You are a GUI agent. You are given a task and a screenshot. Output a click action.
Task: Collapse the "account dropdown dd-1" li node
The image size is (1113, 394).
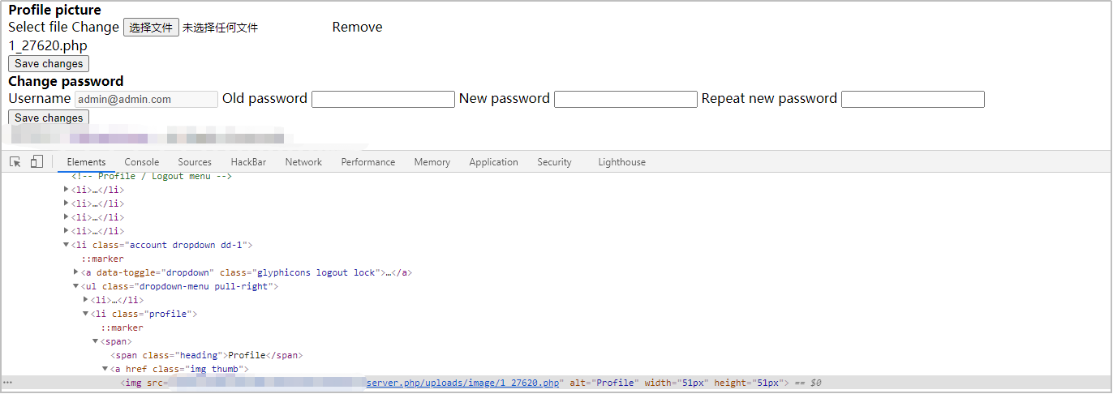[x=67, y=245]
